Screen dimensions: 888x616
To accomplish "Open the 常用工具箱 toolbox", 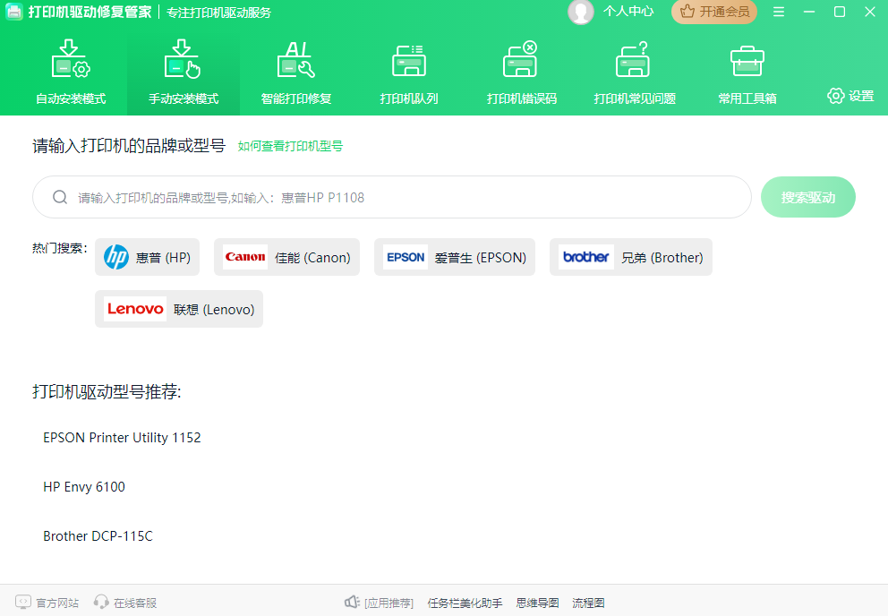I will coord(747,72).
